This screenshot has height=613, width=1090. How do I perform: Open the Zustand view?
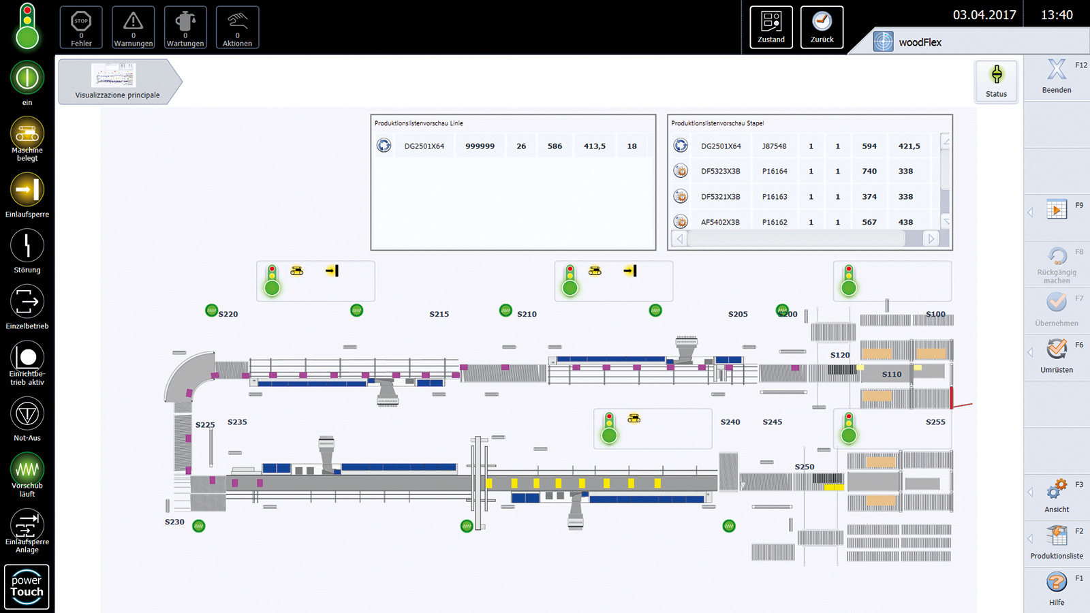771,27
